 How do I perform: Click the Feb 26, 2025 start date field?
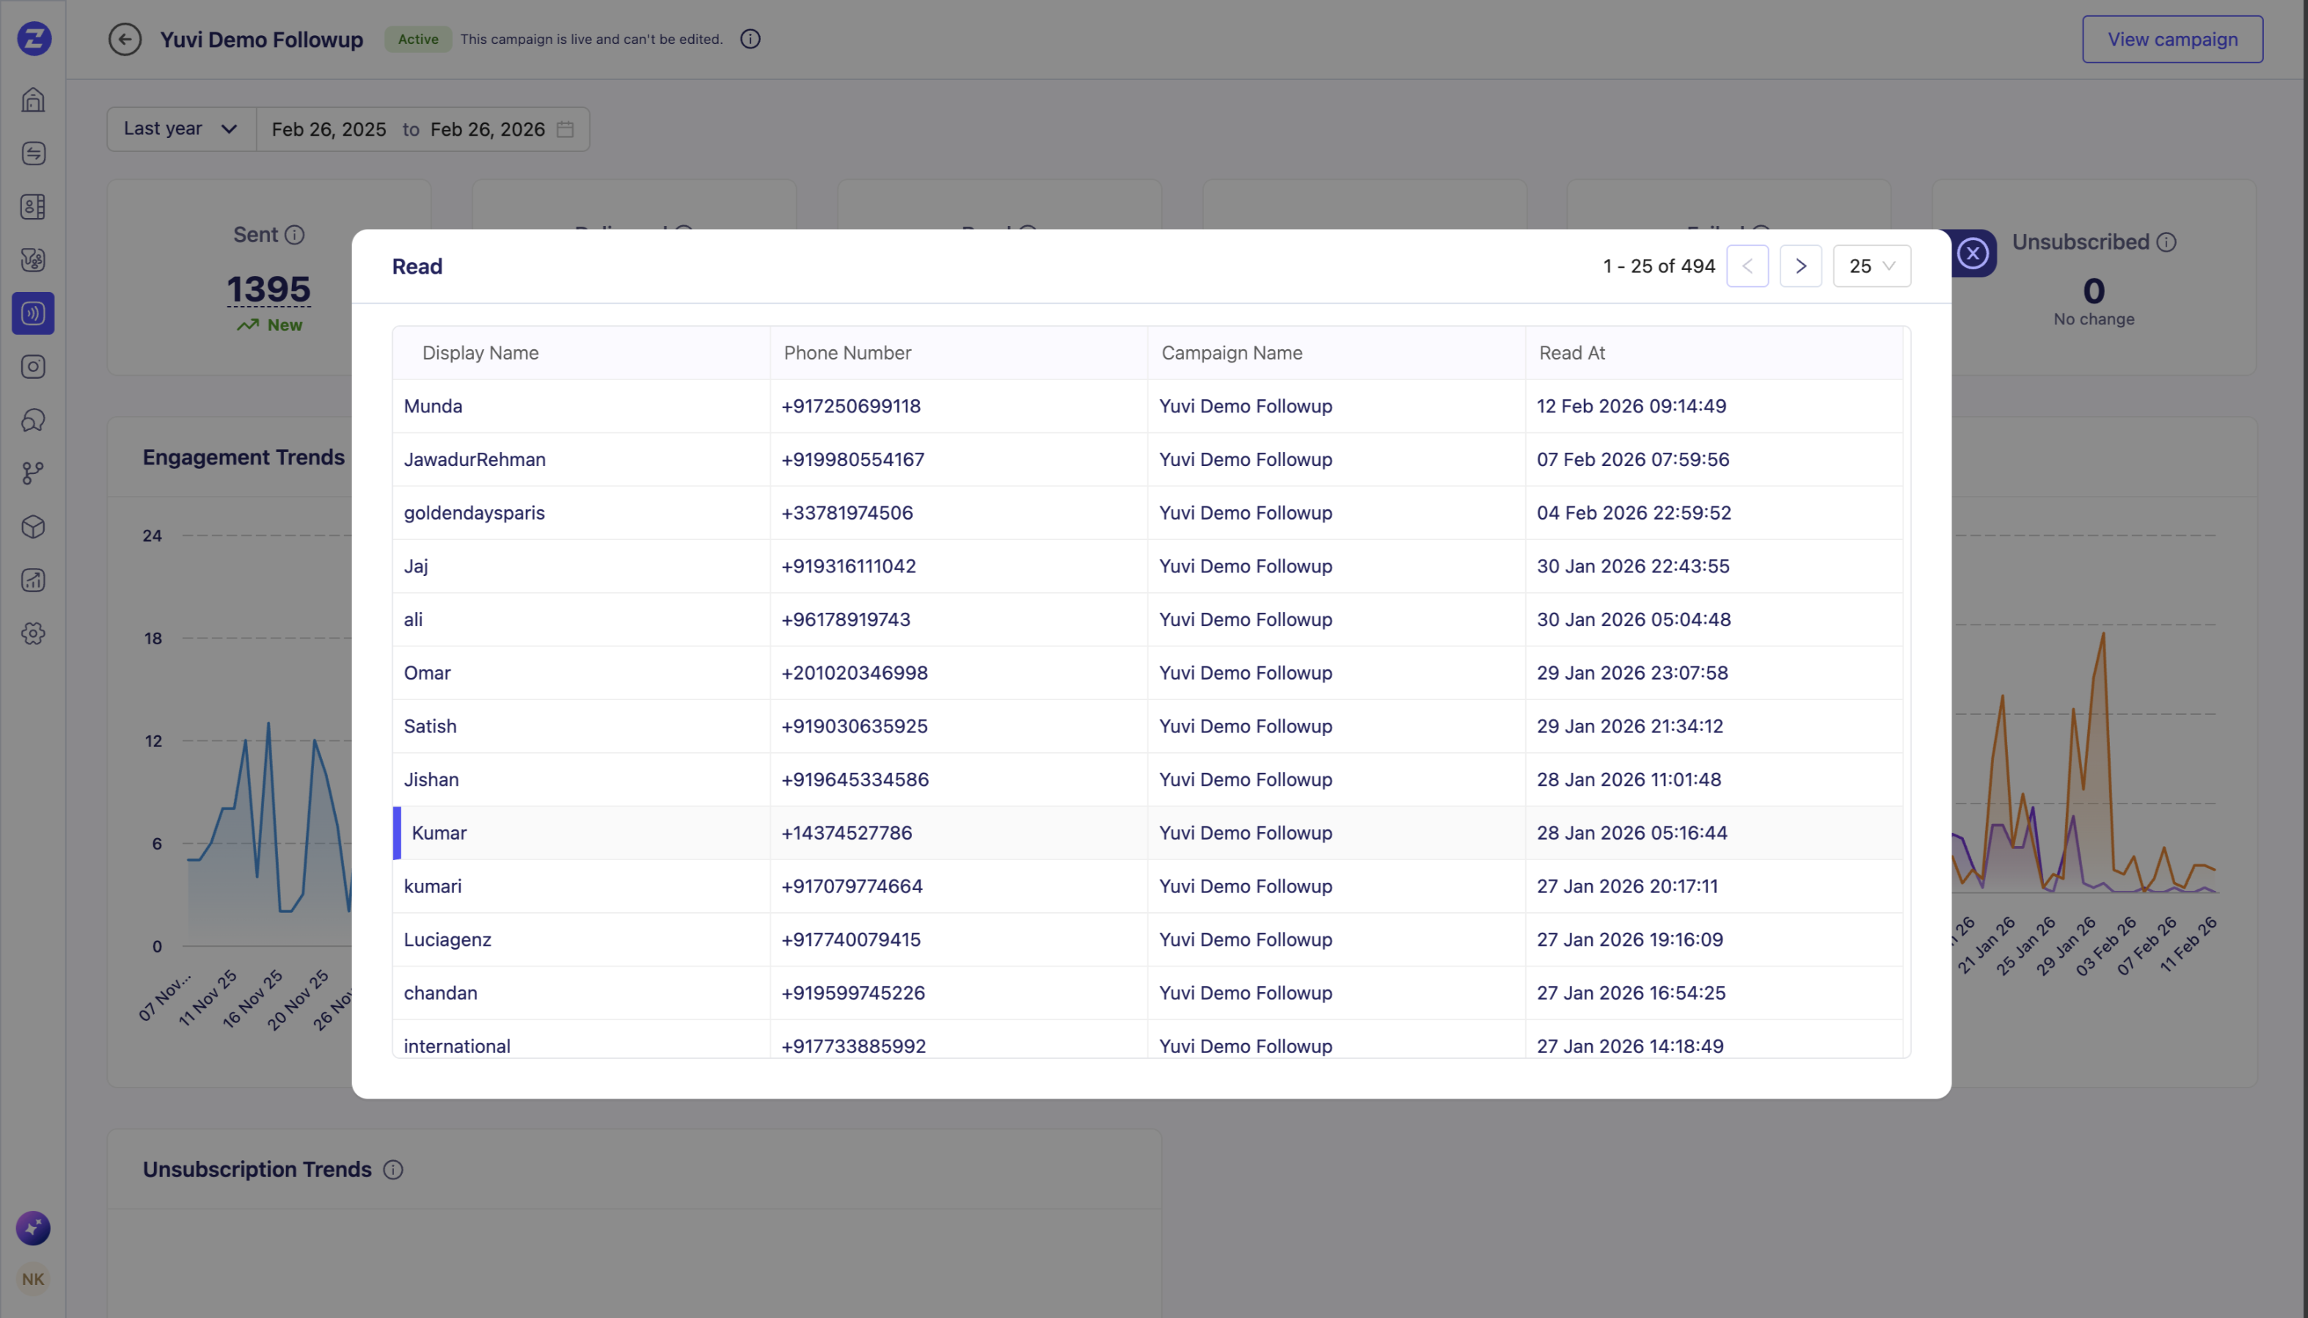point(329,129)
